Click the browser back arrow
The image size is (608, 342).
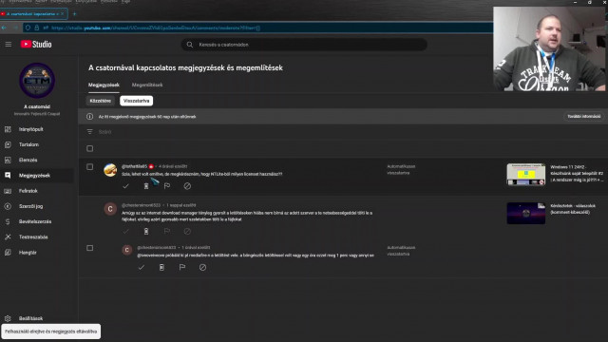pos(4,28)
